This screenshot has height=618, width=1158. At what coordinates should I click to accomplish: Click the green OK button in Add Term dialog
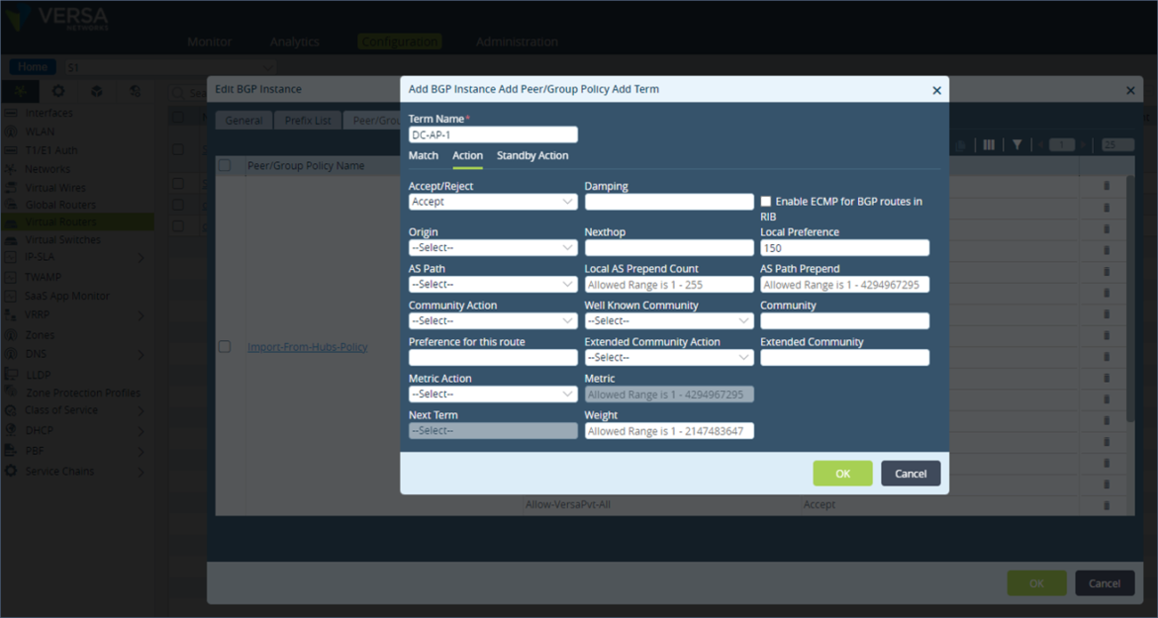point(842,474)
